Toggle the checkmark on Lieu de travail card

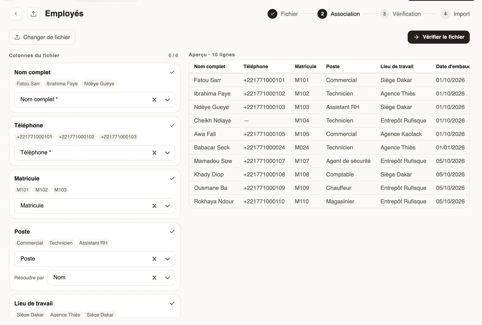coord(172,303)
